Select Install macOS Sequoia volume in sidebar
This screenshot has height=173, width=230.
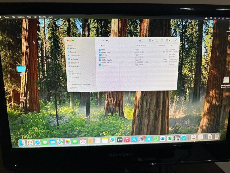[x=80, y=84]
